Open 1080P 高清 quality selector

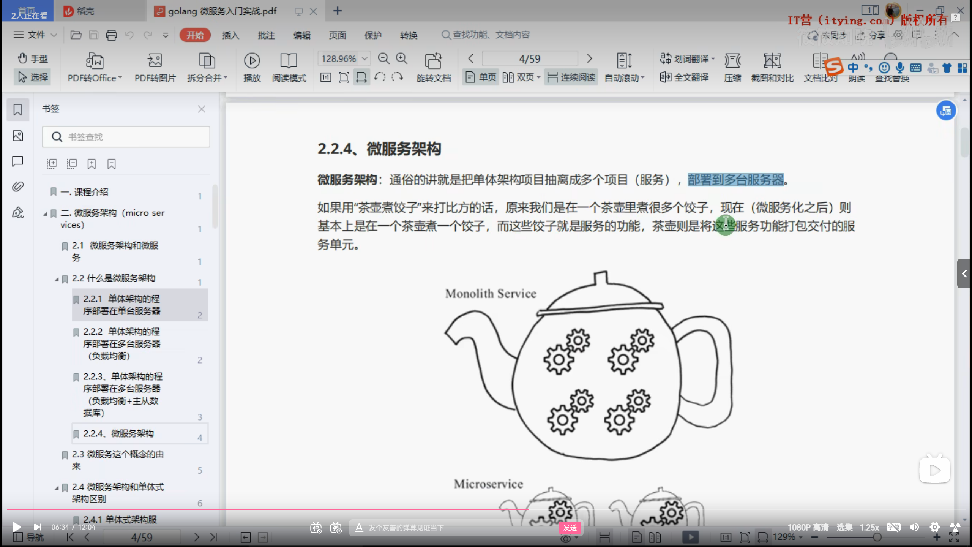(808, 527)
